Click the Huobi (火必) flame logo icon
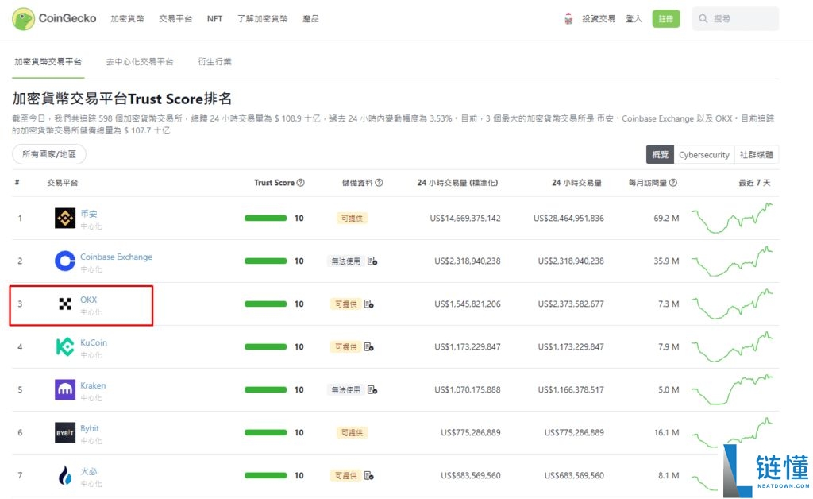This screenshot has width=813, height=499. 65,475
